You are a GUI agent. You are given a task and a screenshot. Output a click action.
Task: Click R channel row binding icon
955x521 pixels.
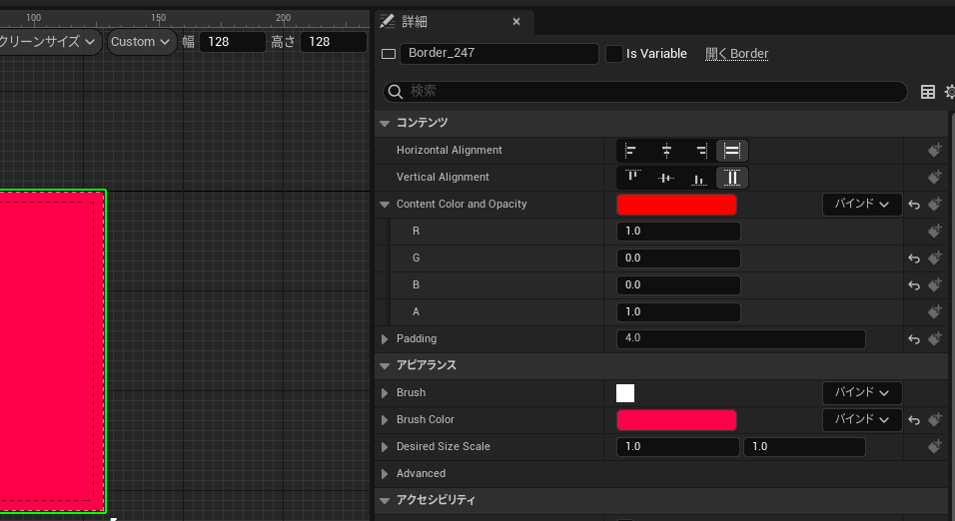pyautogui.click(x=934, y=232)
